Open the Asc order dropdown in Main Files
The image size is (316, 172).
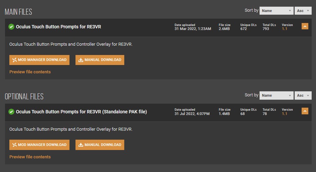(x=303, y=11)
